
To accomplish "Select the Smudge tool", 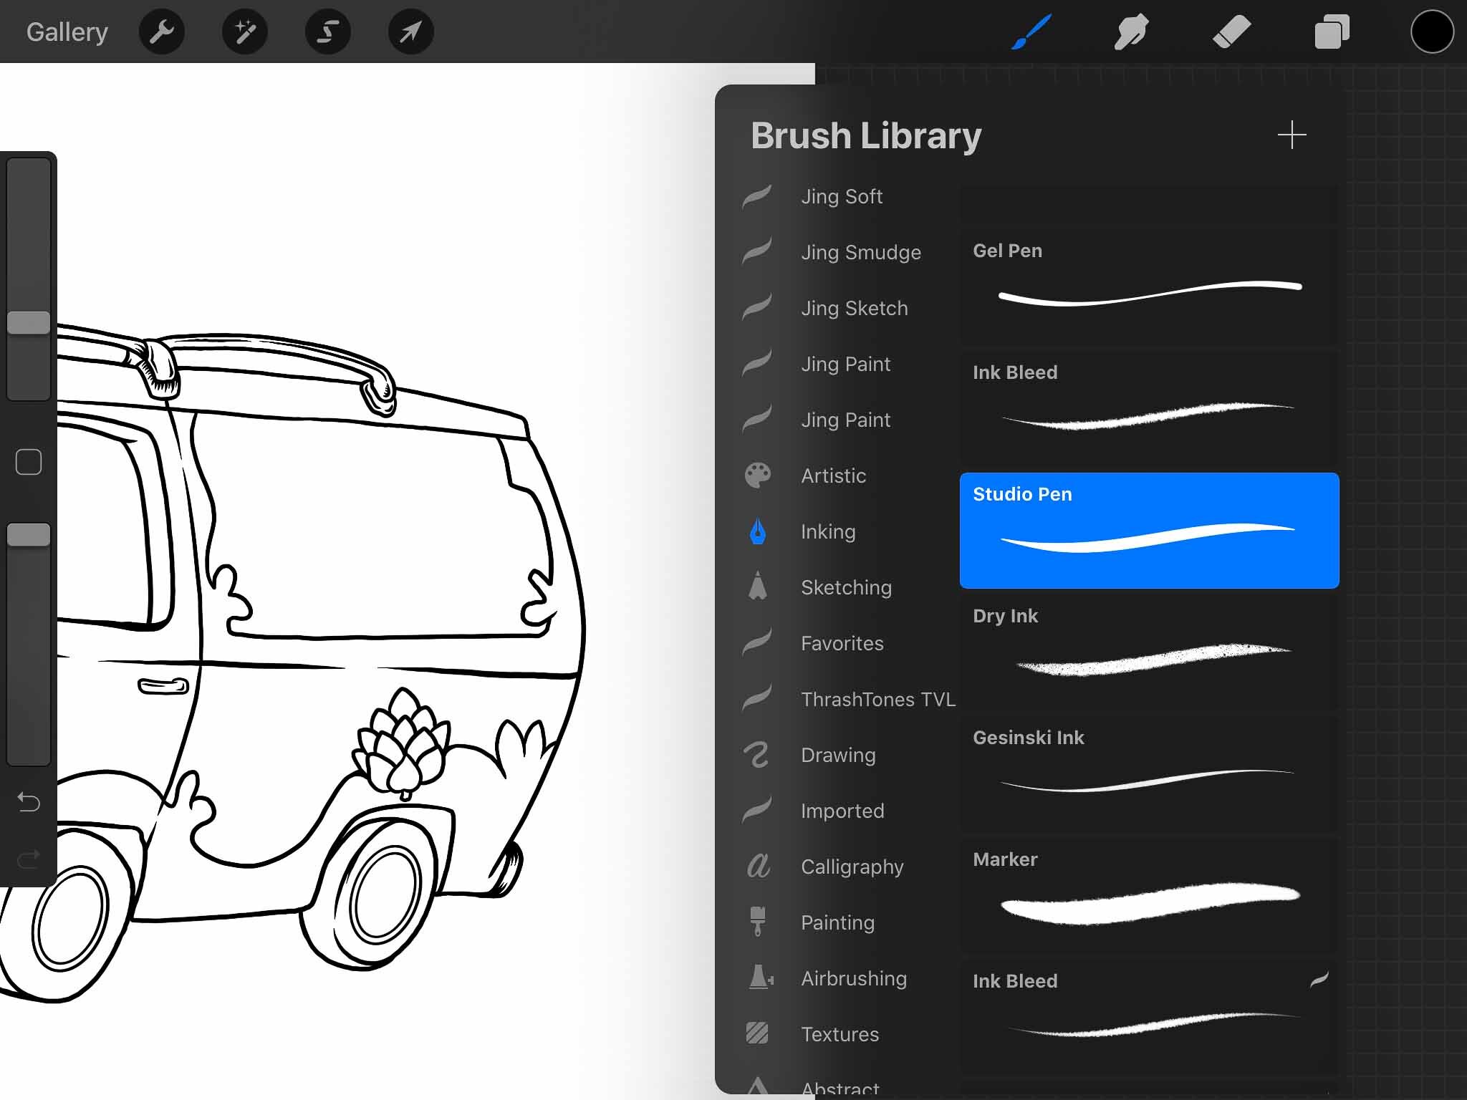I will [1132, 32].
